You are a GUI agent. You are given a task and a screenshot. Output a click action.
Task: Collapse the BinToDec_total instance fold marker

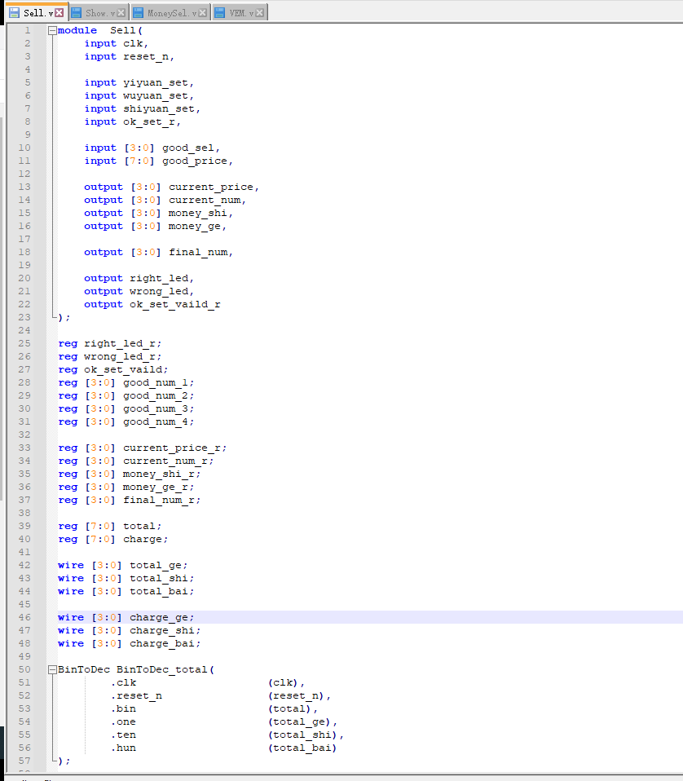click(x=52, y=669)
